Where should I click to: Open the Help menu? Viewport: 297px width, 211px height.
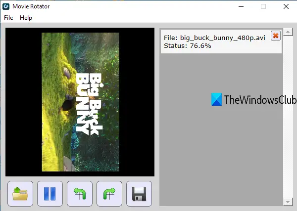coord(26,18)
